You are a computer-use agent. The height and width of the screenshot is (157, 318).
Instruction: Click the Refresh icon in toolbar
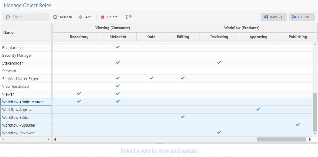pyautogui.click(x=55, y=17)
